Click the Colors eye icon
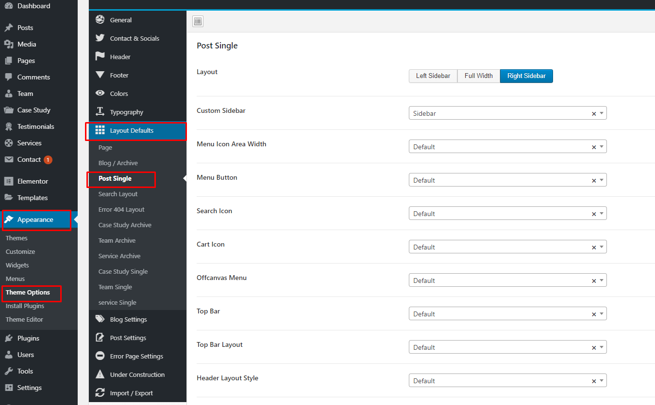Screen dimensions: 655x405 point(100,93)
